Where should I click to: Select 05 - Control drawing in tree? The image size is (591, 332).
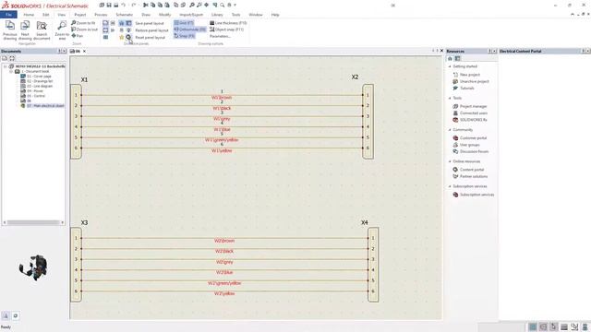(x=33, y=96)
